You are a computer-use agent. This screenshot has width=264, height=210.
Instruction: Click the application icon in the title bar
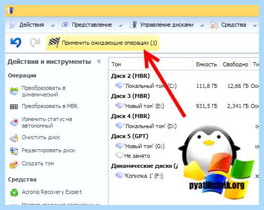tap(11, 11)
